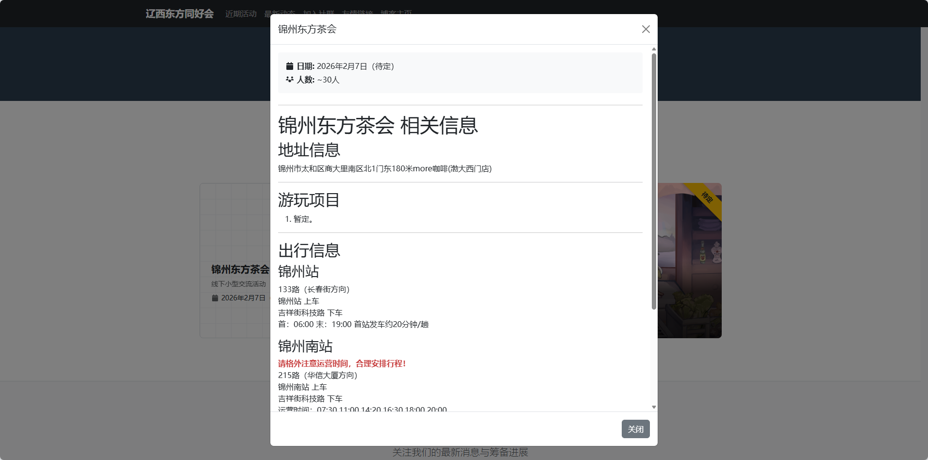Click the address text under 地址信息
Image resolution: width=928 pixels, height=460 pixels.
(384, 168)
